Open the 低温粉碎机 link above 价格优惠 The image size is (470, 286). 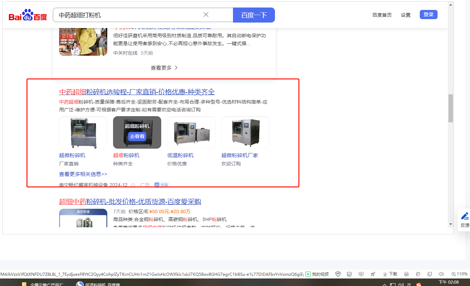(180, 155)
